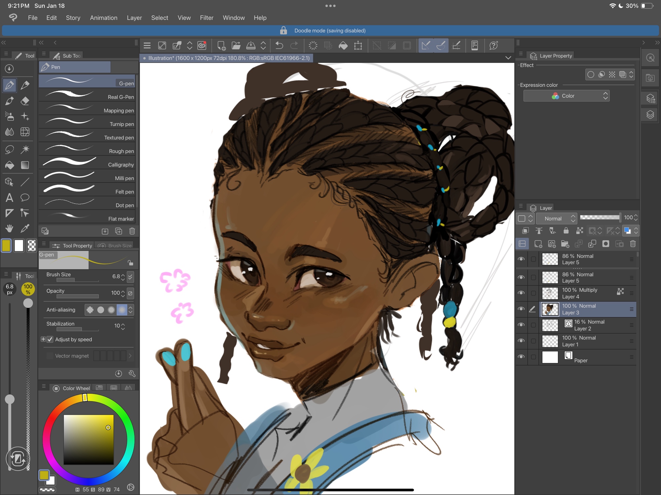Select the Hand move tool

click(10, 228)
